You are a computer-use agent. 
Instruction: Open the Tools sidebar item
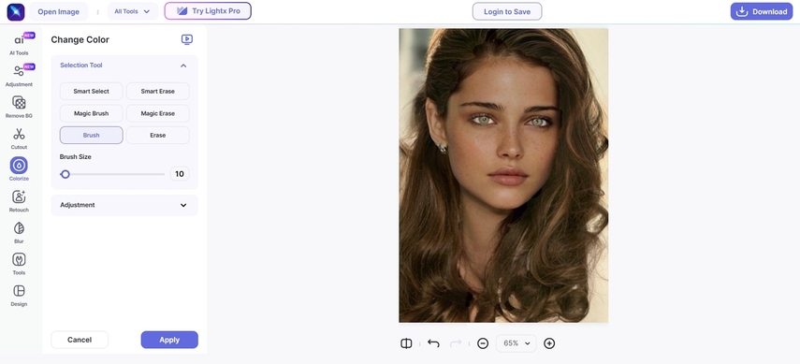pyautogui.click(x=19, y=264)
